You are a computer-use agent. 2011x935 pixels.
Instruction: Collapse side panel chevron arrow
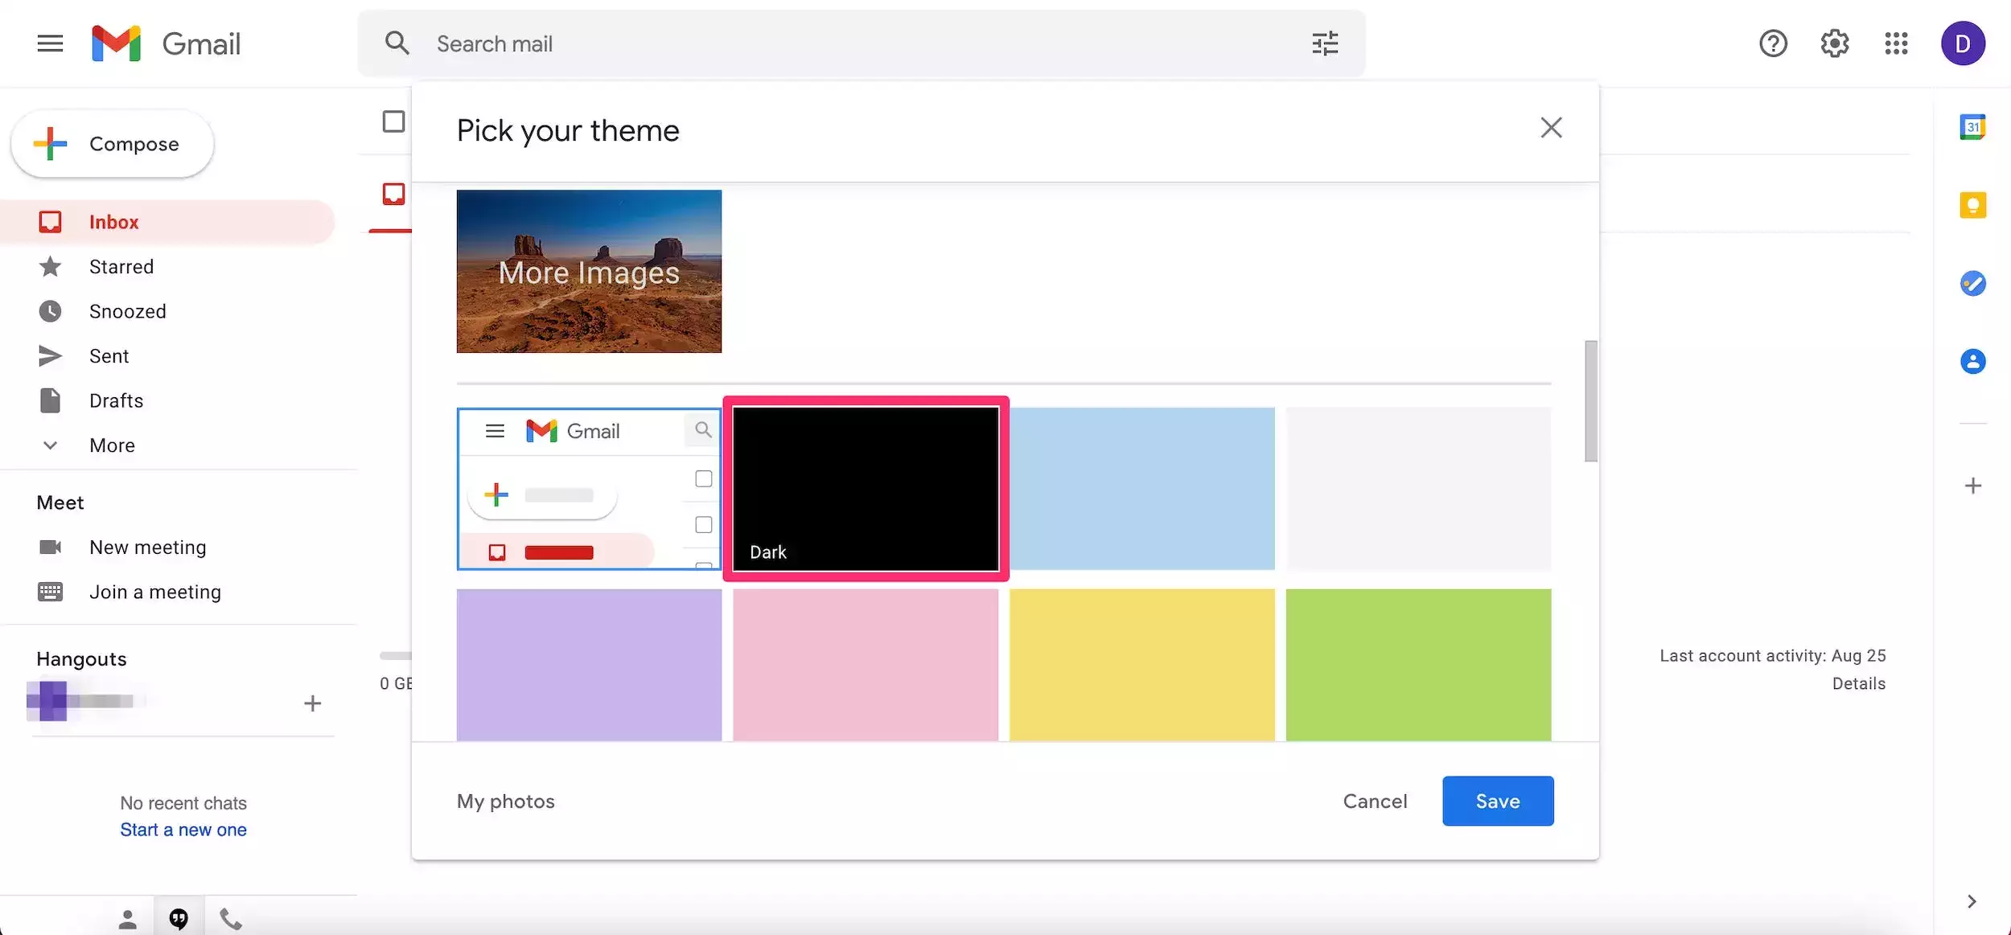1971,901
